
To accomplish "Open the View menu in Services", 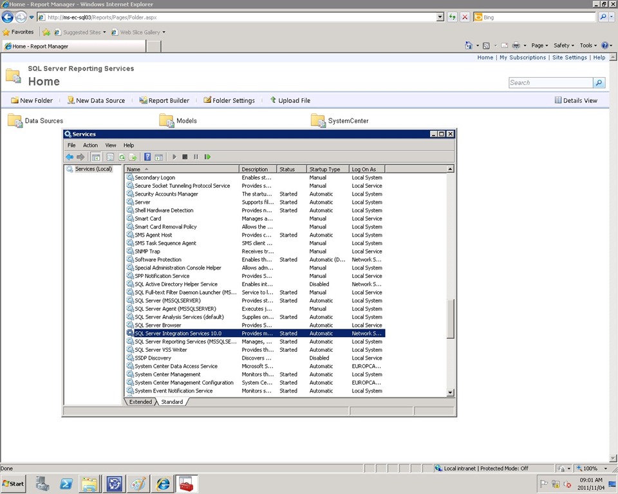I will [111, 145].
